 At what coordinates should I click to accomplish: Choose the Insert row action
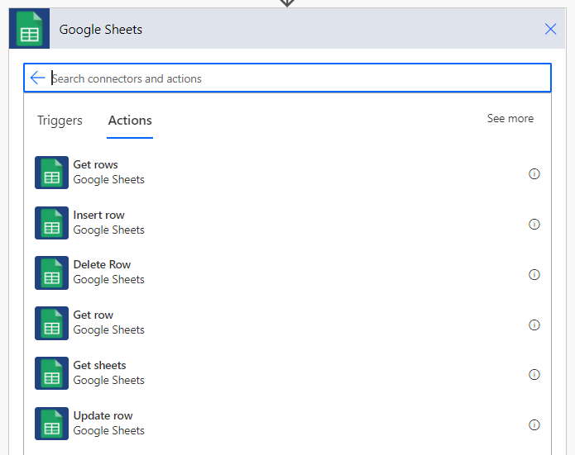[x=288, y=223]
